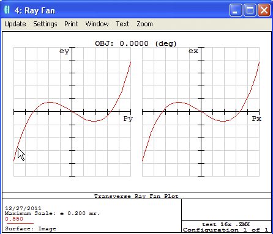Close the Ray Fan window
This screenshot has width=273, height=234.
(x=264, y=10)
